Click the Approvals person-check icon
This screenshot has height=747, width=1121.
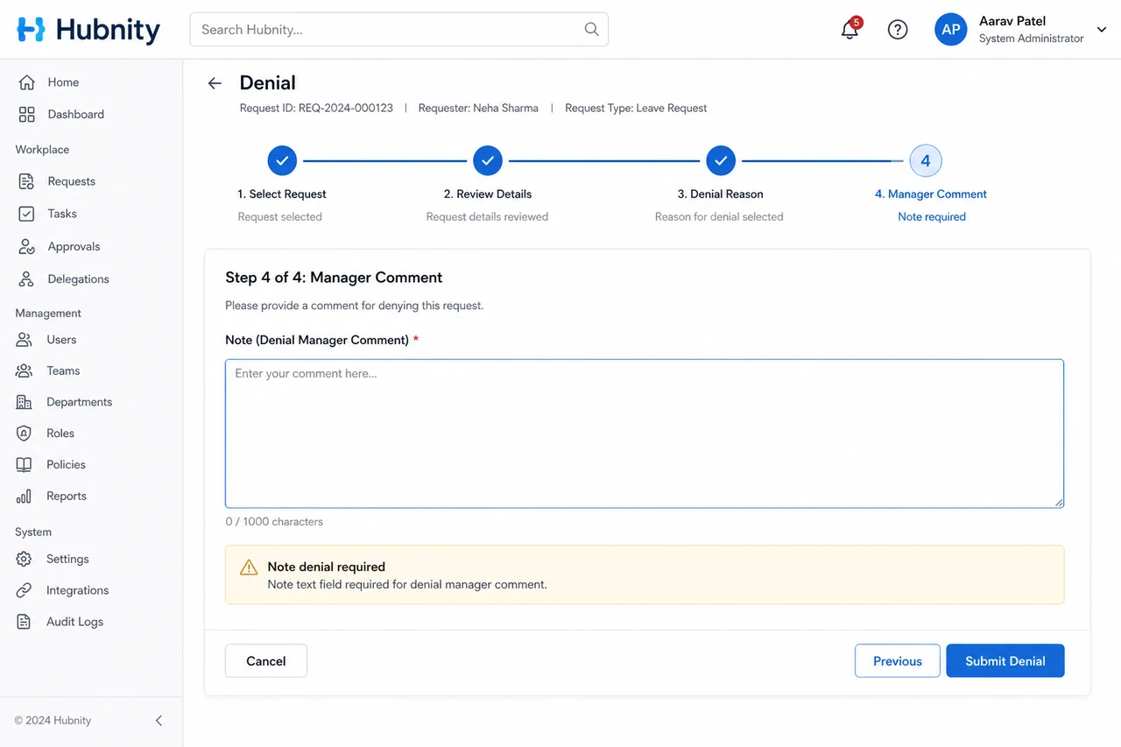[x=27, y=247]
